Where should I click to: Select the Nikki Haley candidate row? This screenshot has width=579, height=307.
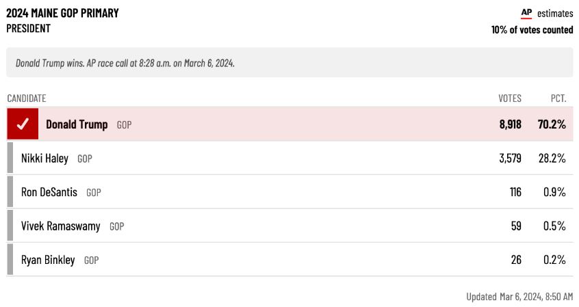coord(290,158)
